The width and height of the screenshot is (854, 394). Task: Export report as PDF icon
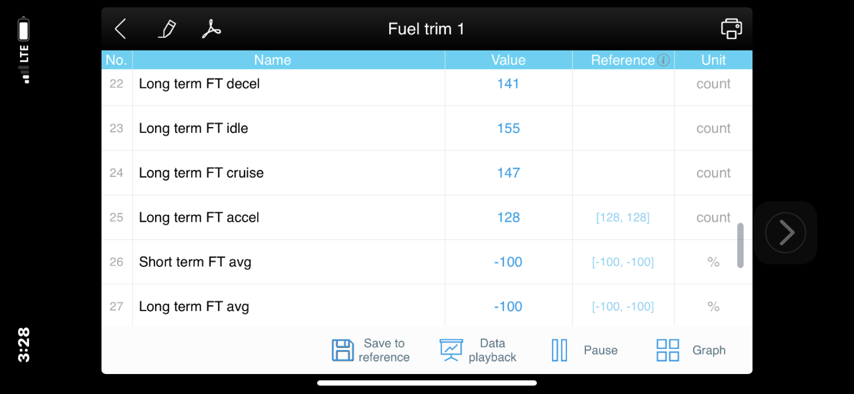(x=211, y=29)
